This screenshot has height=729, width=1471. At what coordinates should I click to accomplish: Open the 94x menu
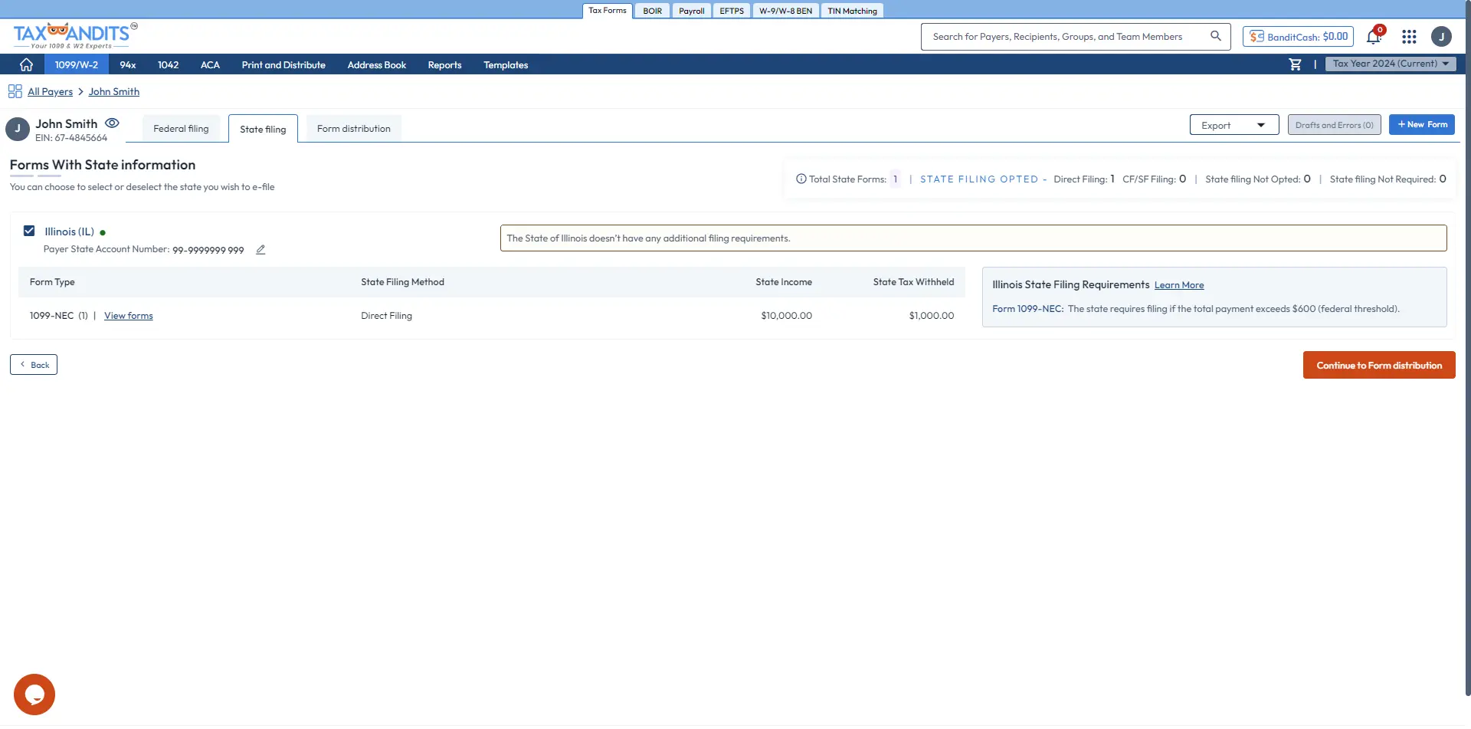[x=128, y=64]
